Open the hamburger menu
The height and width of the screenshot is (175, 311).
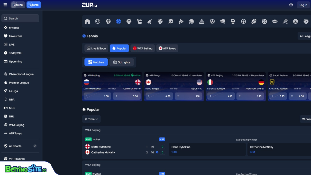(5, 4)
